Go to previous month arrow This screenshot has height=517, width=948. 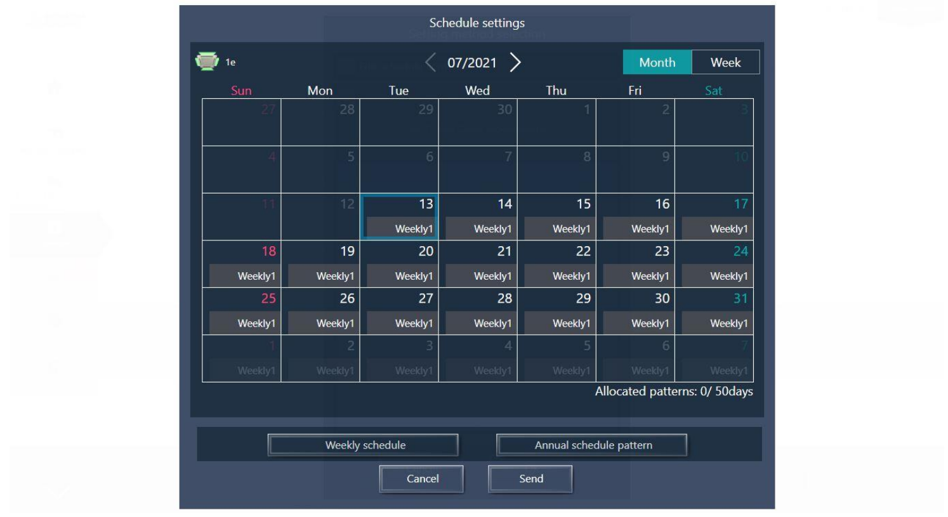click(431, 62)
